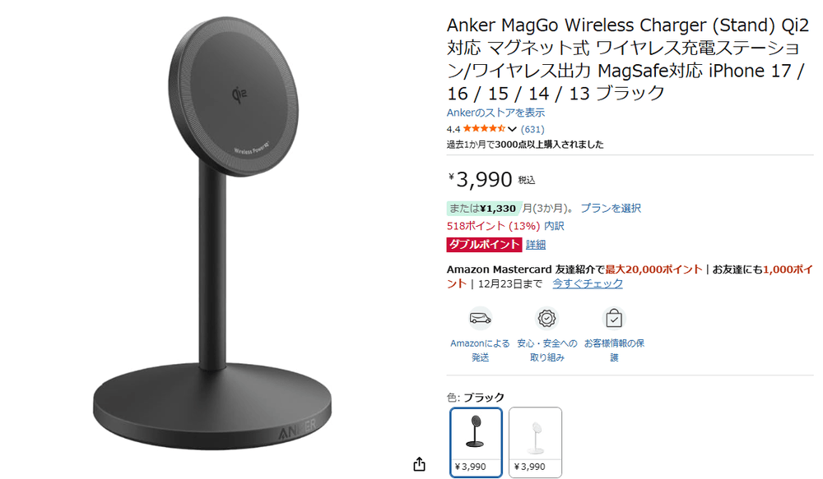Click the safety badge checkmark icon

tap(546, 319)
